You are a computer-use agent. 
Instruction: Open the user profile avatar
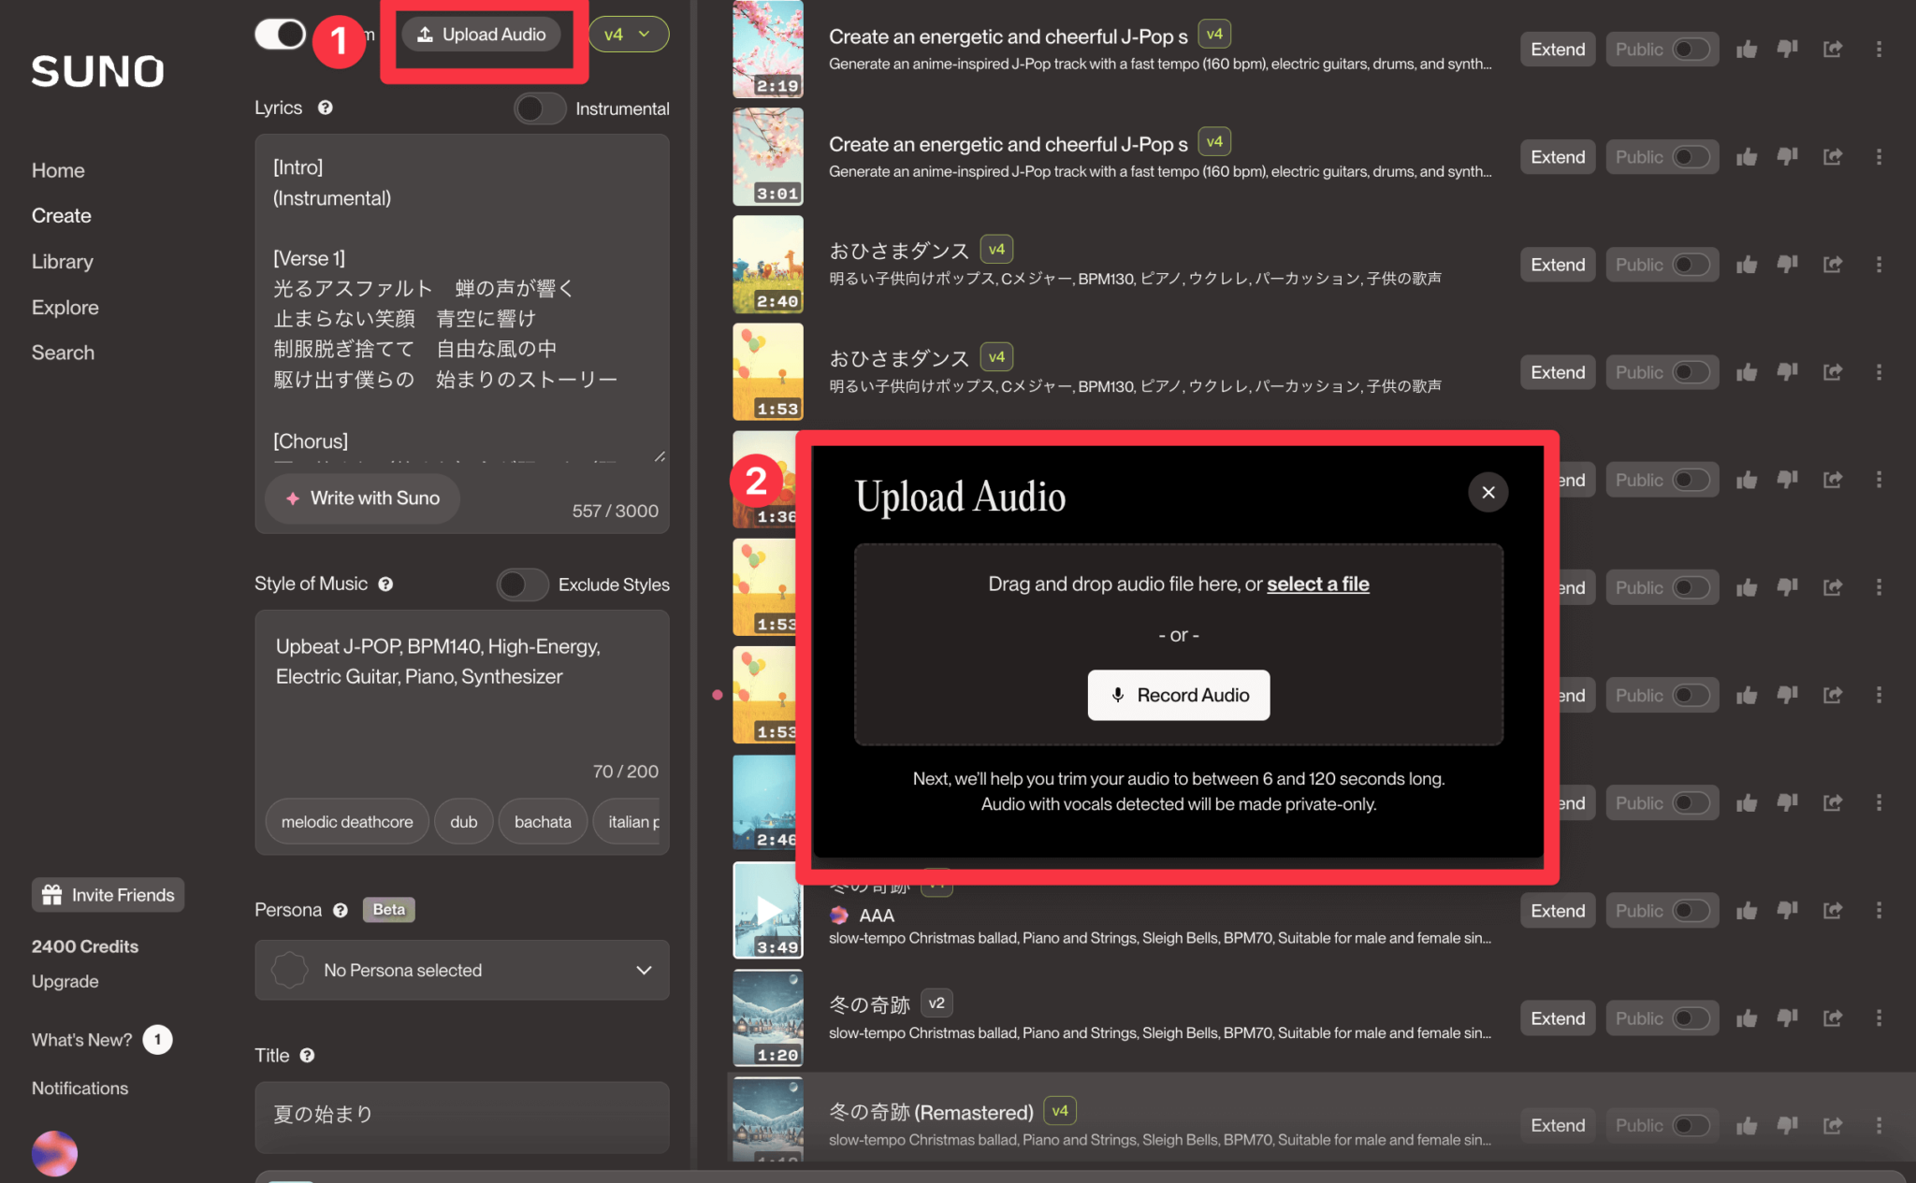[54, 1153]
